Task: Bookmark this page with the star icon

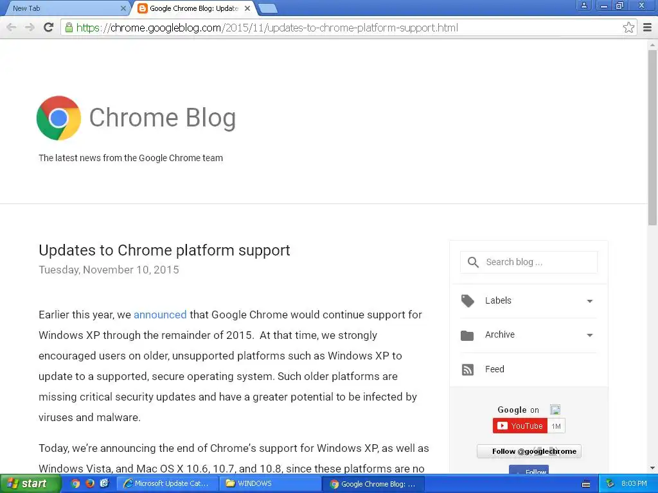Action: [x=628, y=28]
